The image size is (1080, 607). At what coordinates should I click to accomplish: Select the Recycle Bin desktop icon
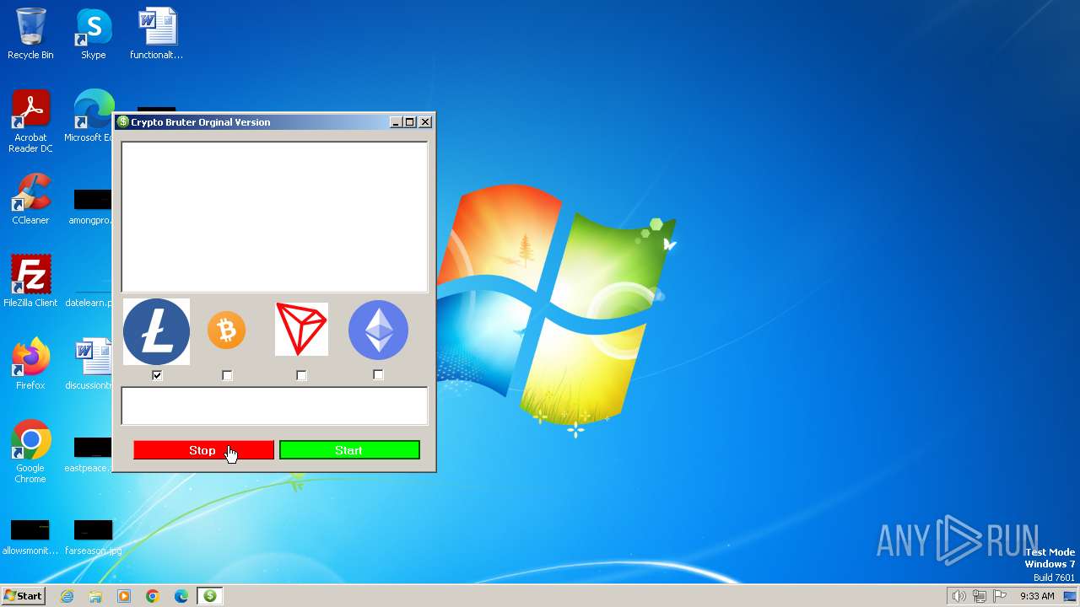coord(30,34)
